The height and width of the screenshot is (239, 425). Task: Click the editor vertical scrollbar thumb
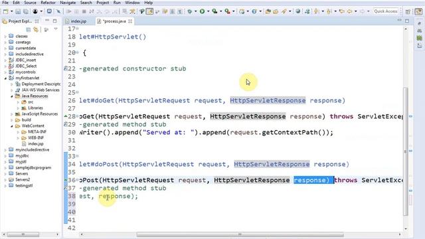406,151
